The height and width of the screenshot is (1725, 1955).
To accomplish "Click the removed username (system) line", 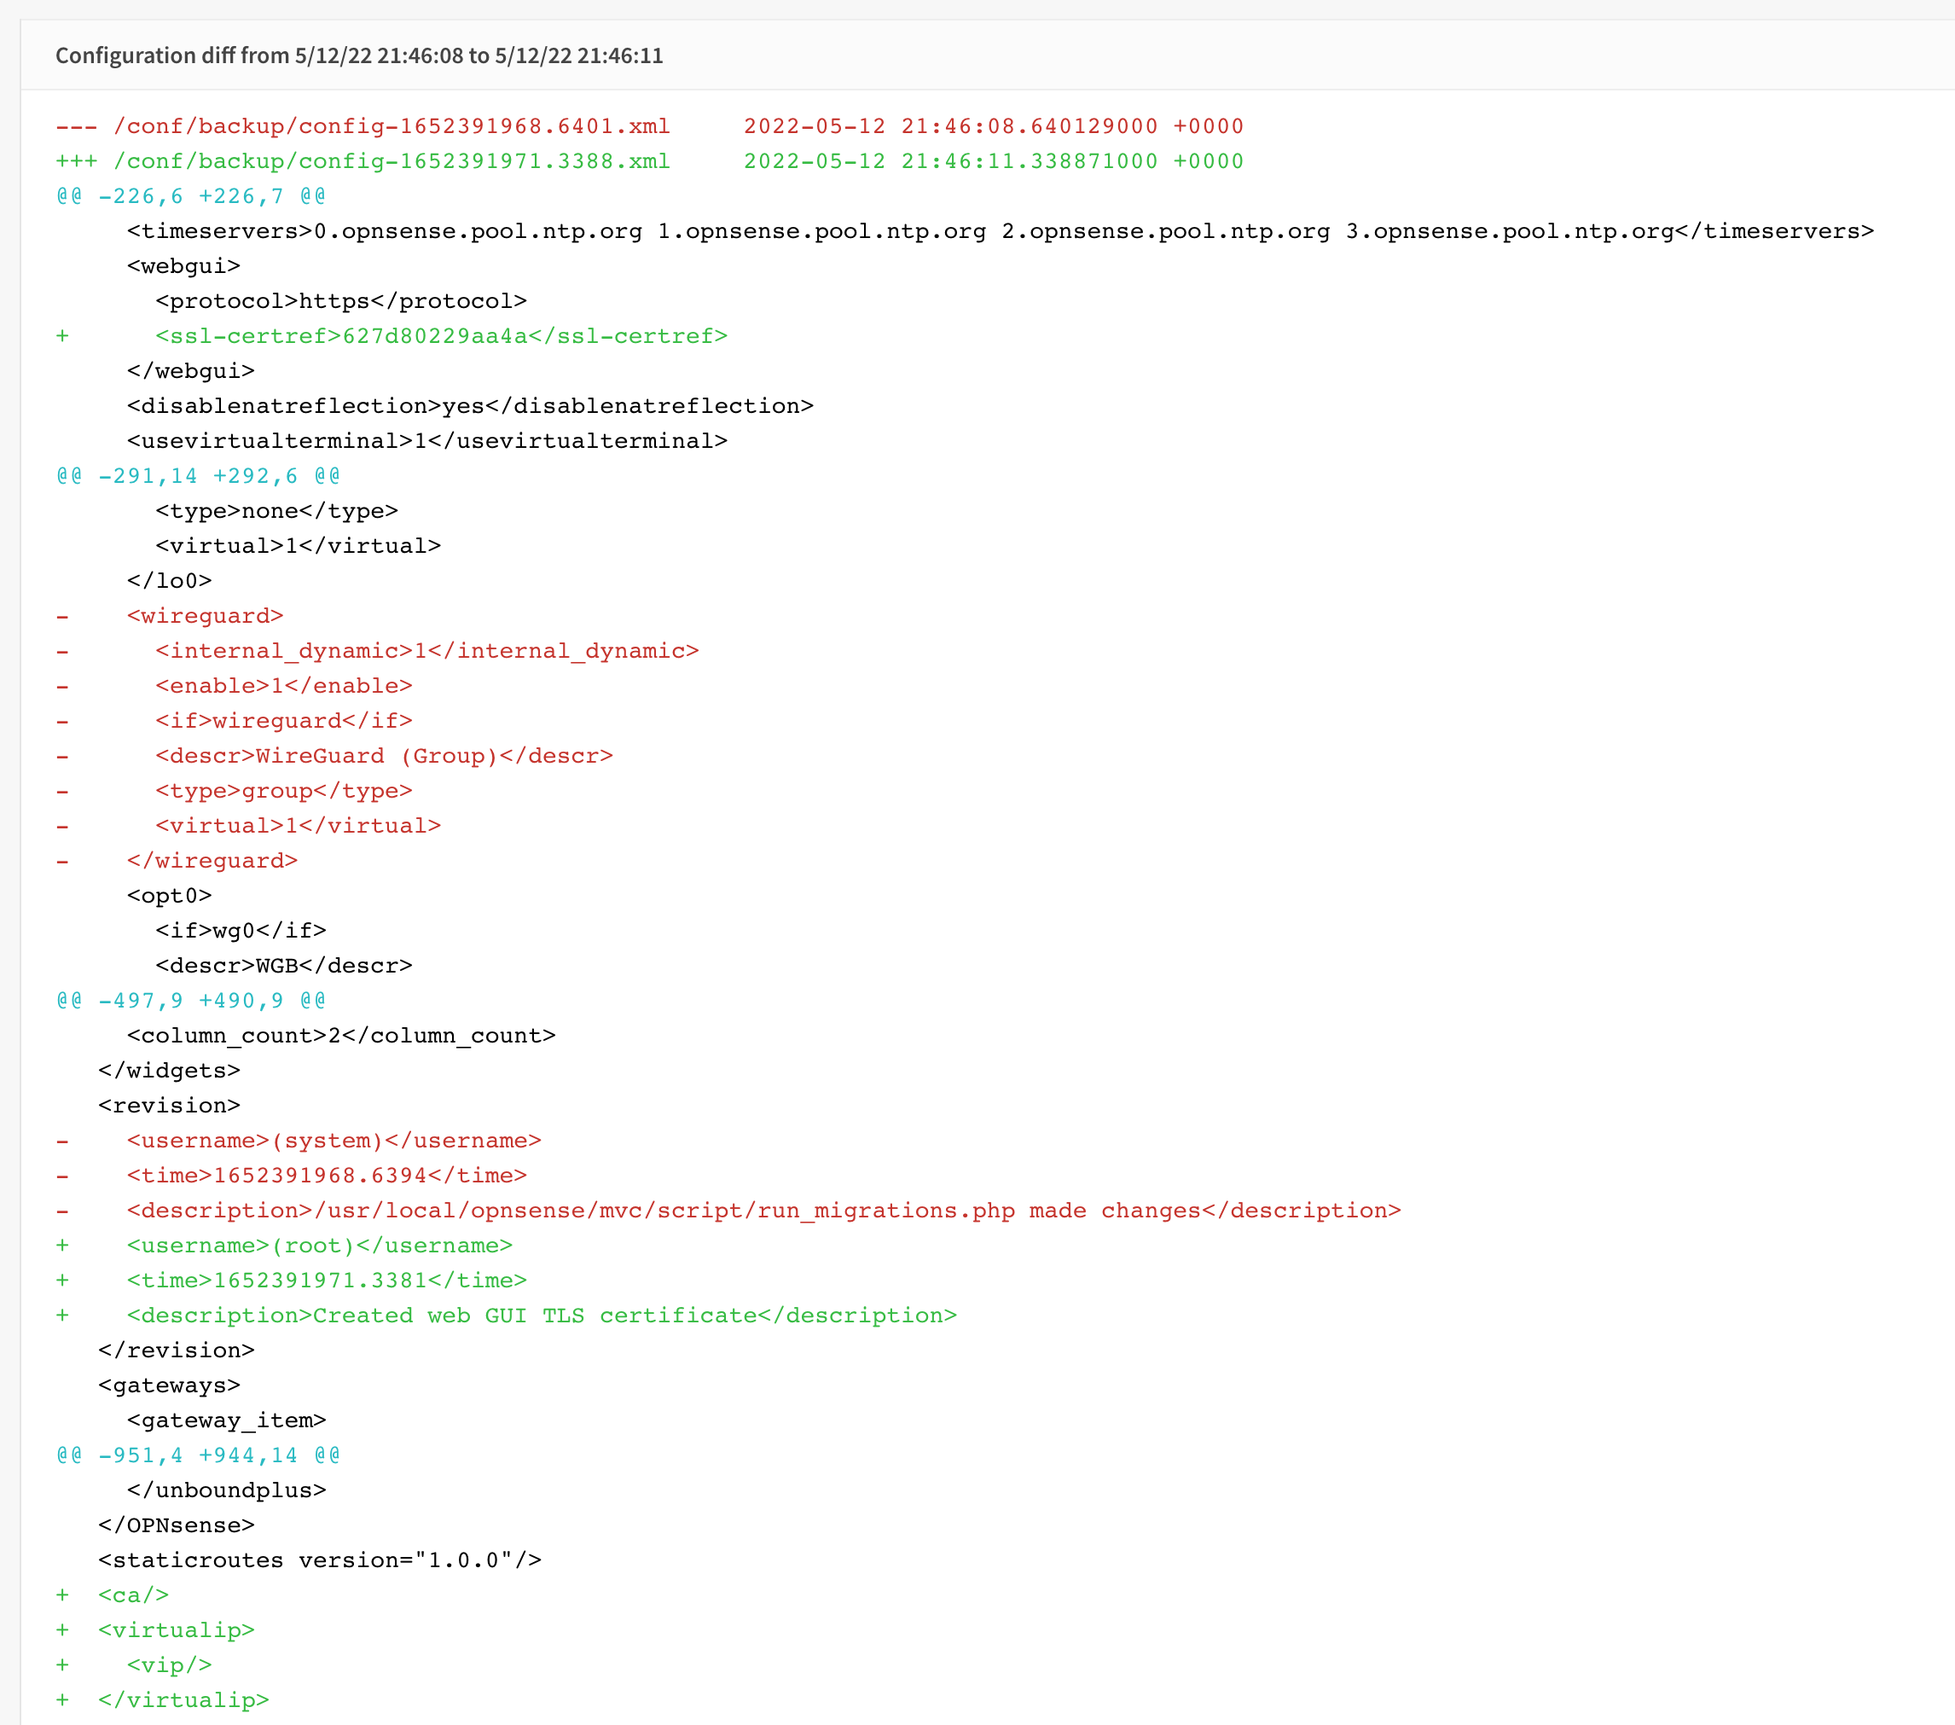I will click(x=333, y=1140).
